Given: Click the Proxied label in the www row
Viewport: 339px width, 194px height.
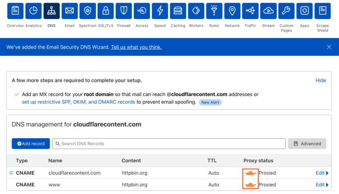Looking at the screenshot, I should click(267, 185).
